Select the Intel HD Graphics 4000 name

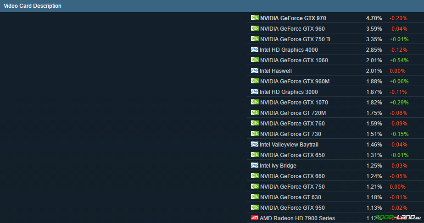[289, 50]
